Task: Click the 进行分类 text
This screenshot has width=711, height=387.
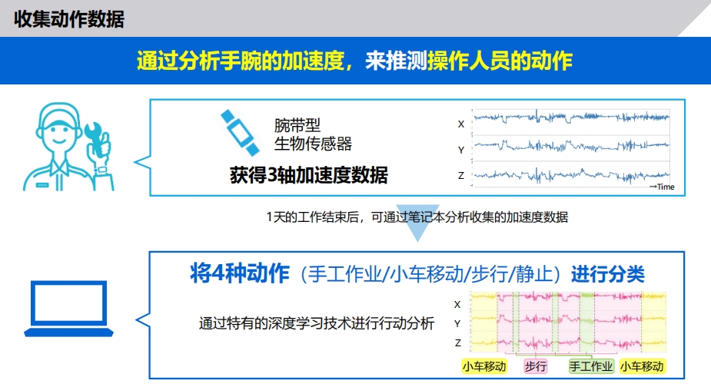Action: (607, 274)
